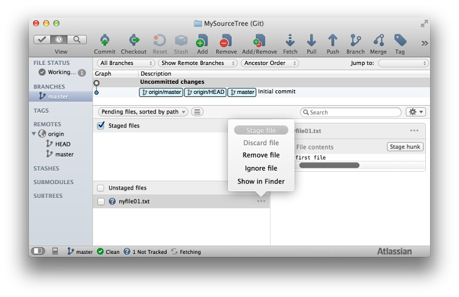This screenshot has width=459, height=297.
Task: Open ellipsis menu on nyfile01.txt row
Action: 261,201
